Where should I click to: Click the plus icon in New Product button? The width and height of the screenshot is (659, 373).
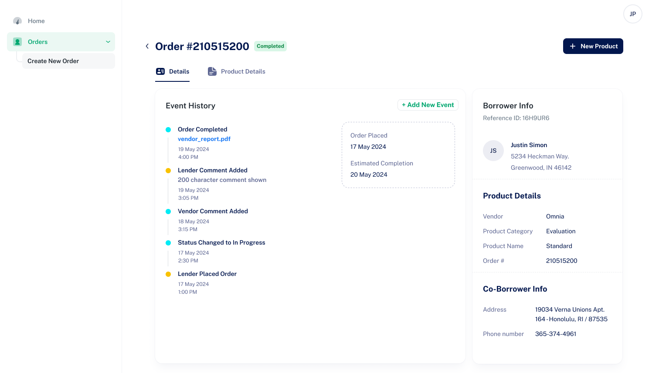pyautogui.click(x=573, y=46)
